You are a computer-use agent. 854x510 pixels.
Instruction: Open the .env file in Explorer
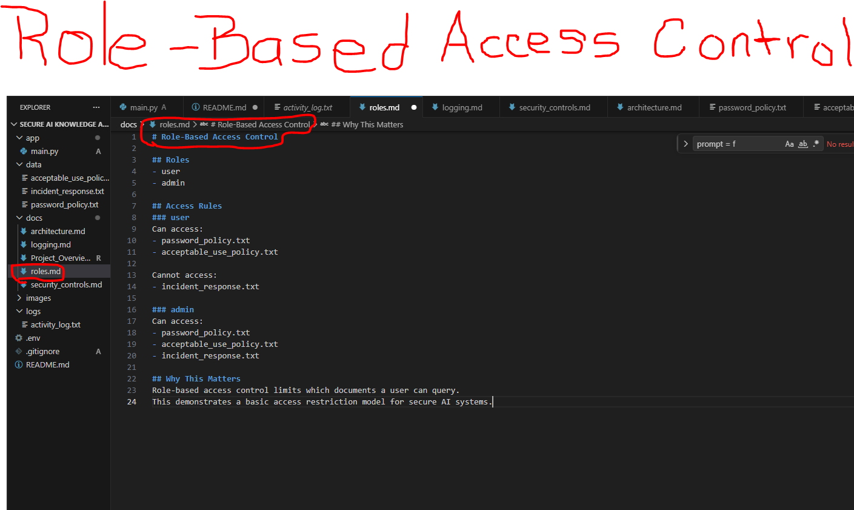[59, 338]
